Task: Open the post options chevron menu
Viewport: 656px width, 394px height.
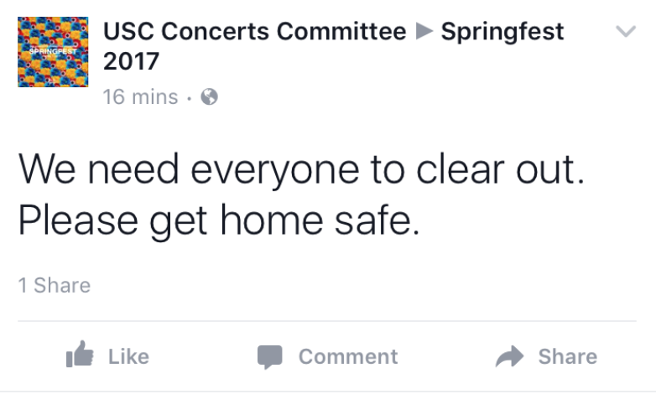Action: coord(626,31)
